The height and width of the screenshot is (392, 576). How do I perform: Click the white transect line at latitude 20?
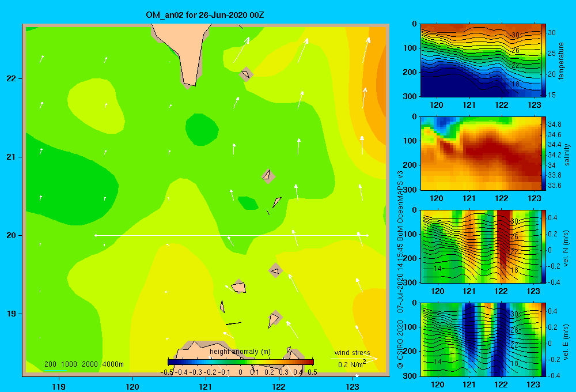tap(232, 235)
